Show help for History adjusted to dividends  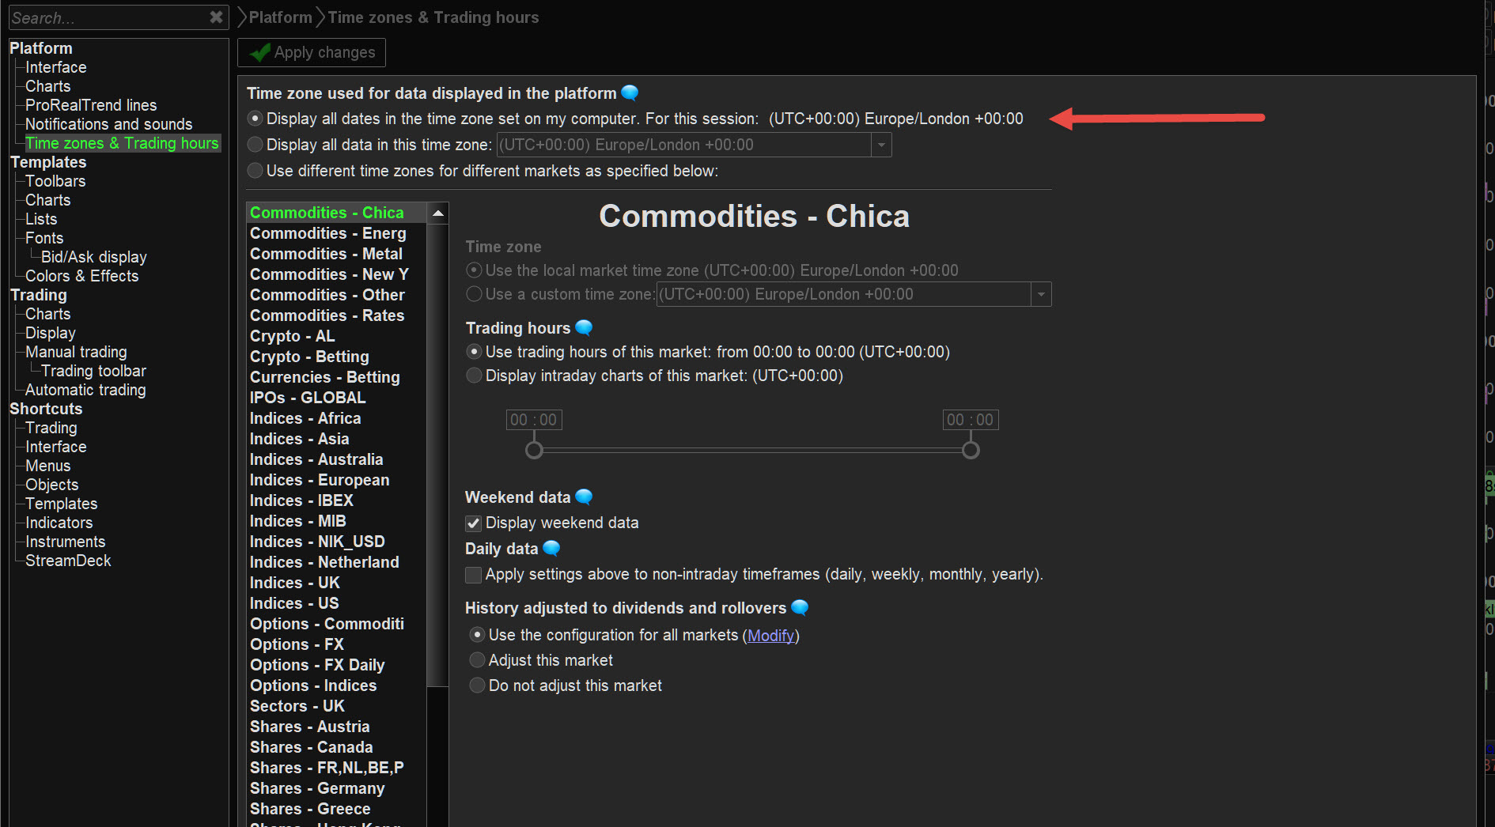tap(800, 607)
